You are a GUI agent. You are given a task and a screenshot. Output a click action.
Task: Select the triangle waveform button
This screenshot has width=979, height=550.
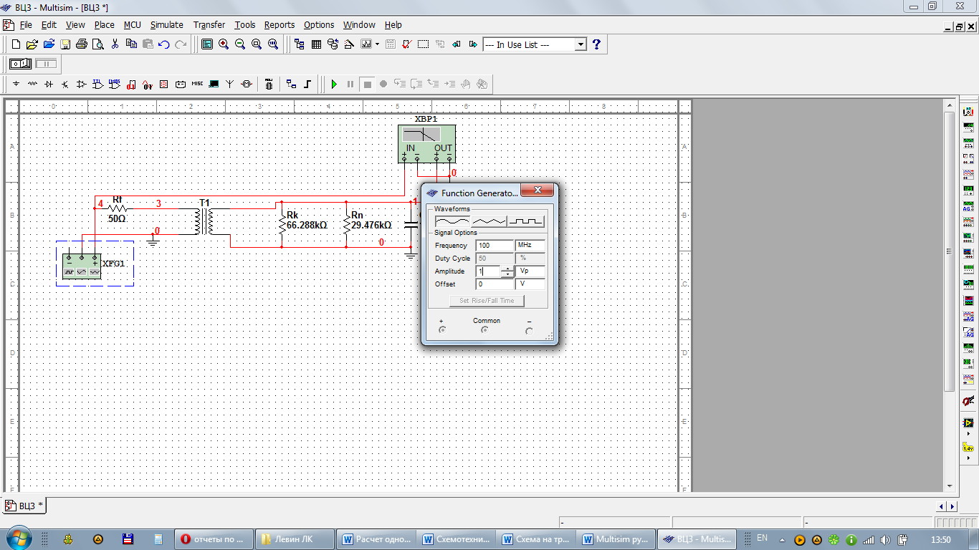489,221
